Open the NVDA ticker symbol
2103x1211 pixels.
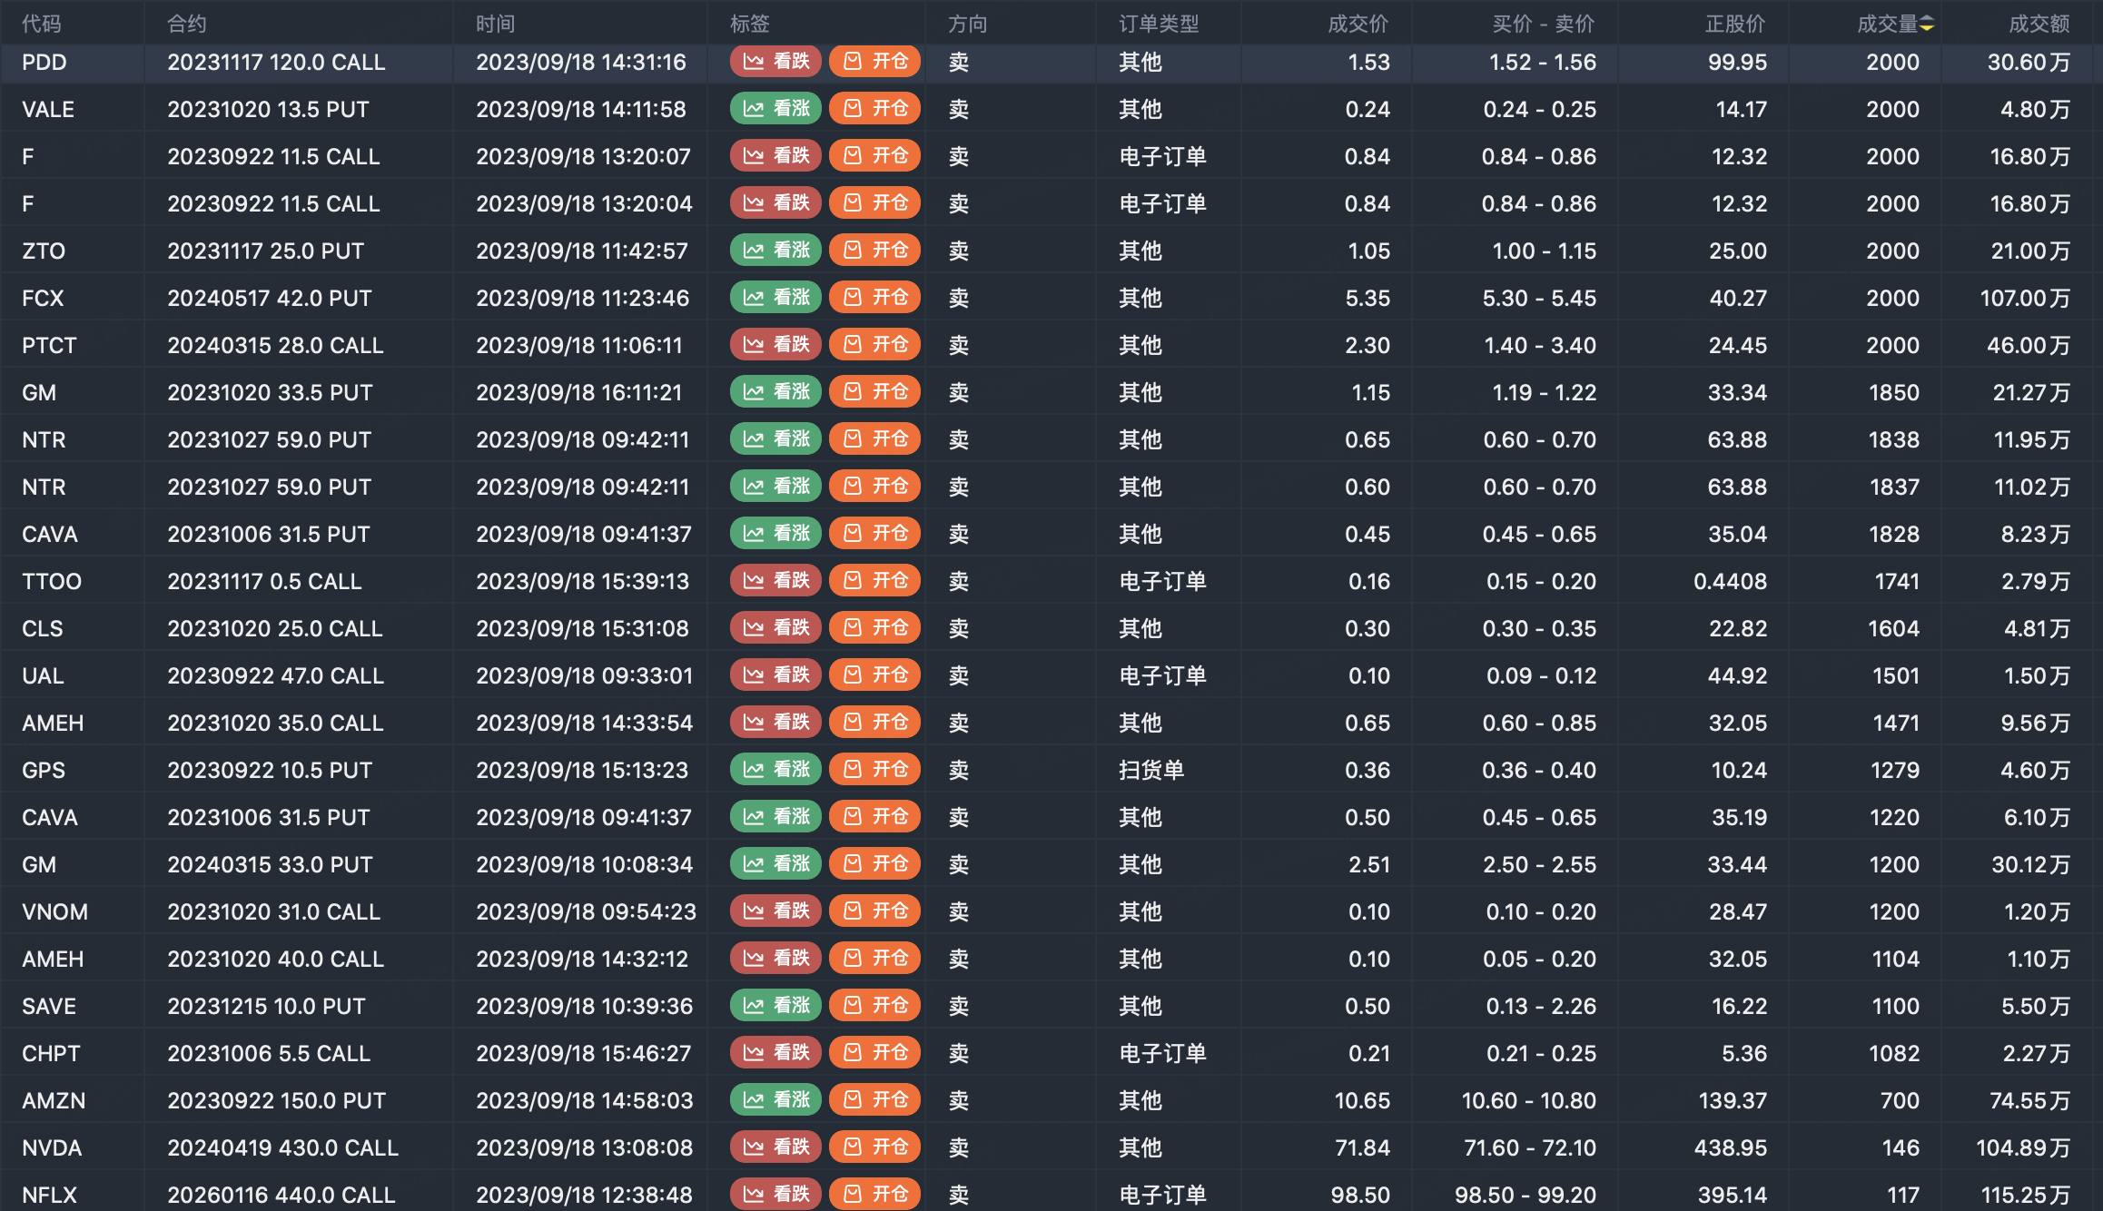[52, 1147]
